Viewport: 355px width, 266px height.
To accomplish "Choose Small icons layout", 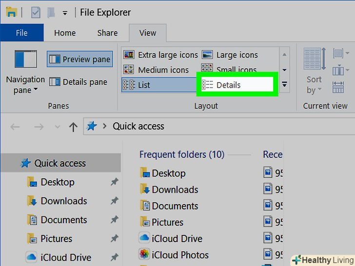I will point(229,69).
